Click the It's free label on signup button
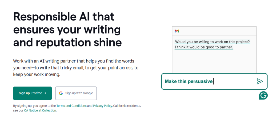The image size is (273, 116). pyautogui.click(x=37, y=93)
